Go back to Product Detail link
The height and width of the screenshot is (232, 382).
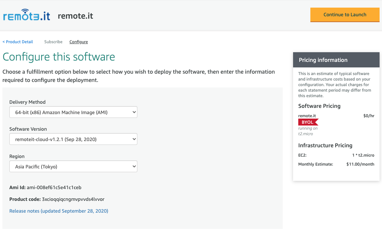18,42
